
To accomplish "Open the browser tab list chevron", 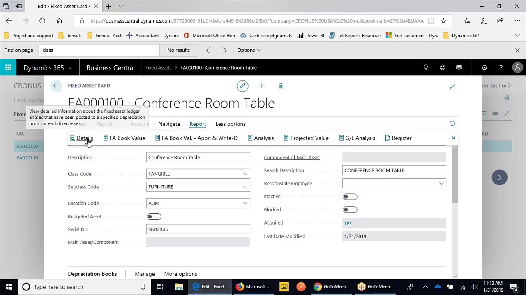I will point(121,6).
